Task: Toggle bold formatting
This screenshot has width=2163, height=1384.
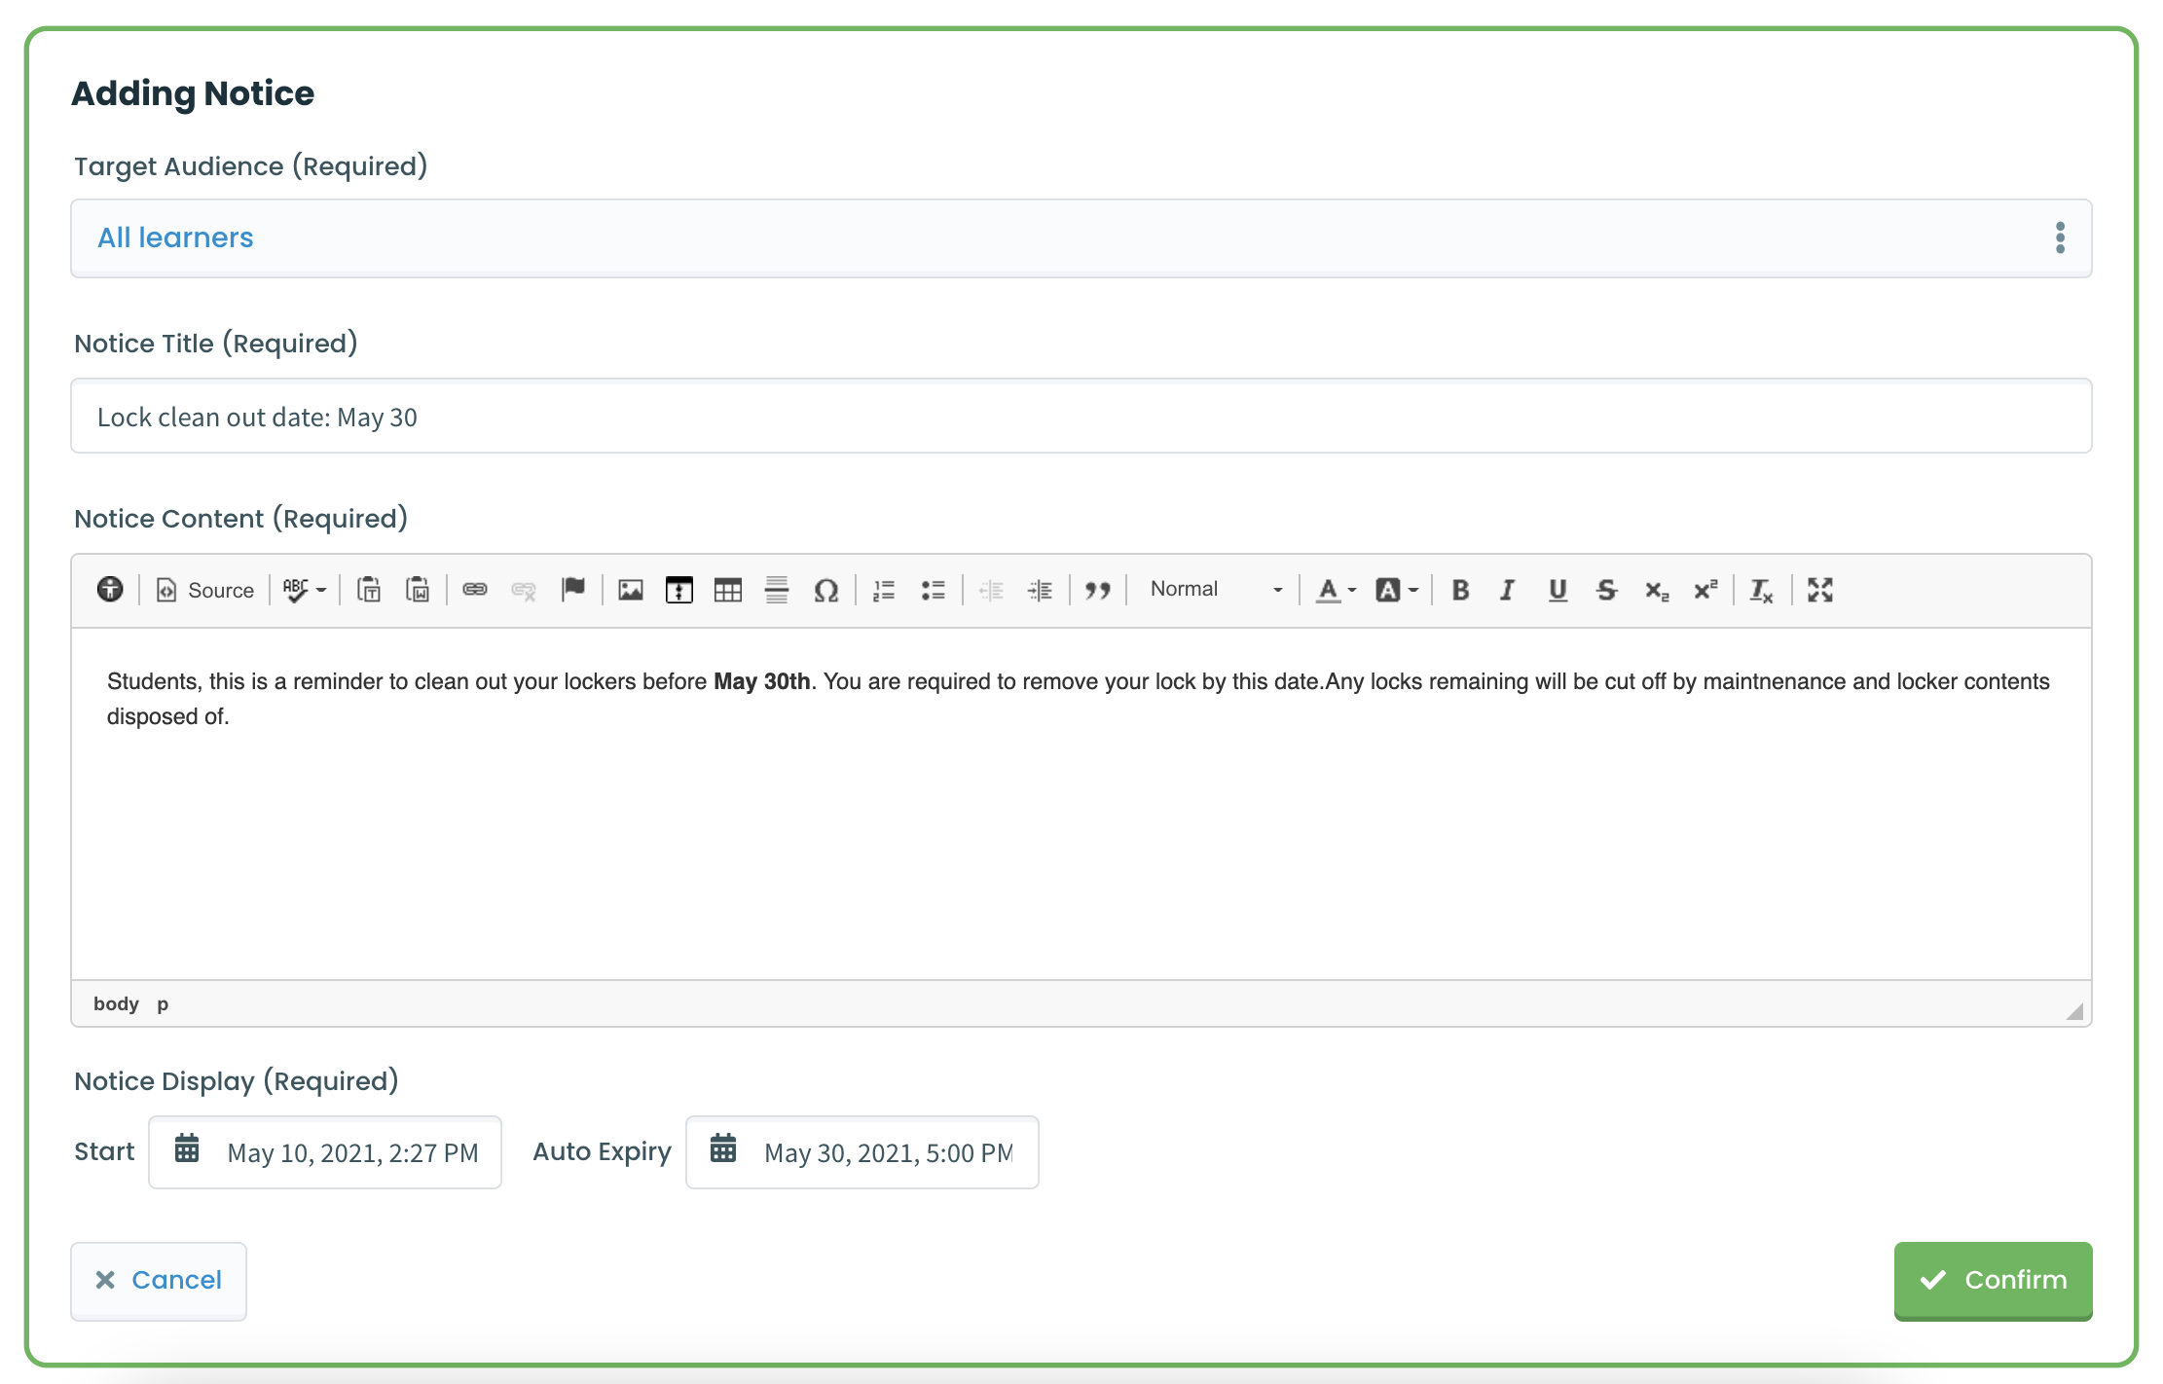Action: [1460, 590]
